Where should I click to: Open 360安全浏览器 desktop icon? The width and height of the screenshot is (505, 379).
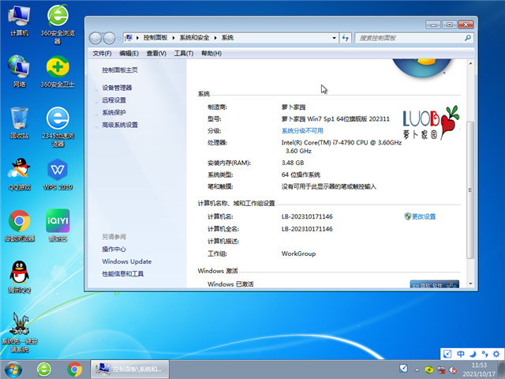coord(58,24)
